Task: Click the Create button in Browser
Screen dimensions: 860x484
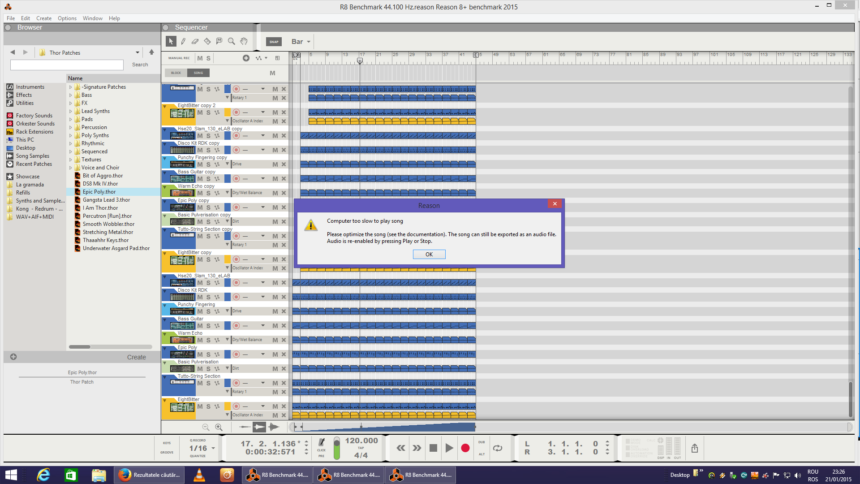Action: 136,357
